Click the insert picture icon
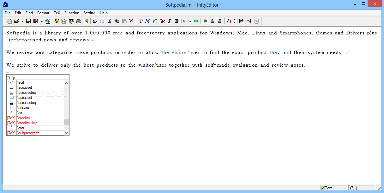 click(x=242, y=21)
